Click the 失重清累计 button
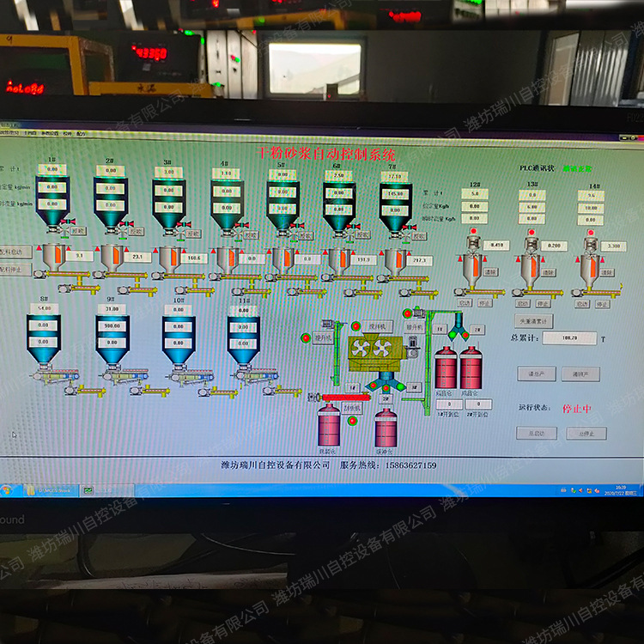This screenshot has width=644, height=644. (x=533, y=321)
